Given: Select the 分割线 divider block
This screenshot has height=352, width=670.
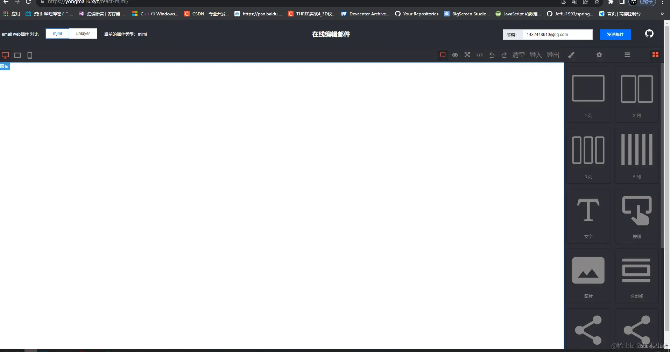Looking at the screenshot, I should click(x=637, y=276).
